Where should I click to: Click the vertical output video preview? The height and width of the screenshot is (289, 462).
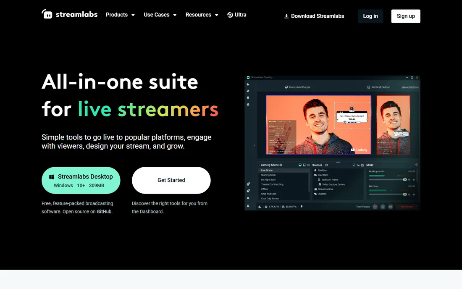394,125
